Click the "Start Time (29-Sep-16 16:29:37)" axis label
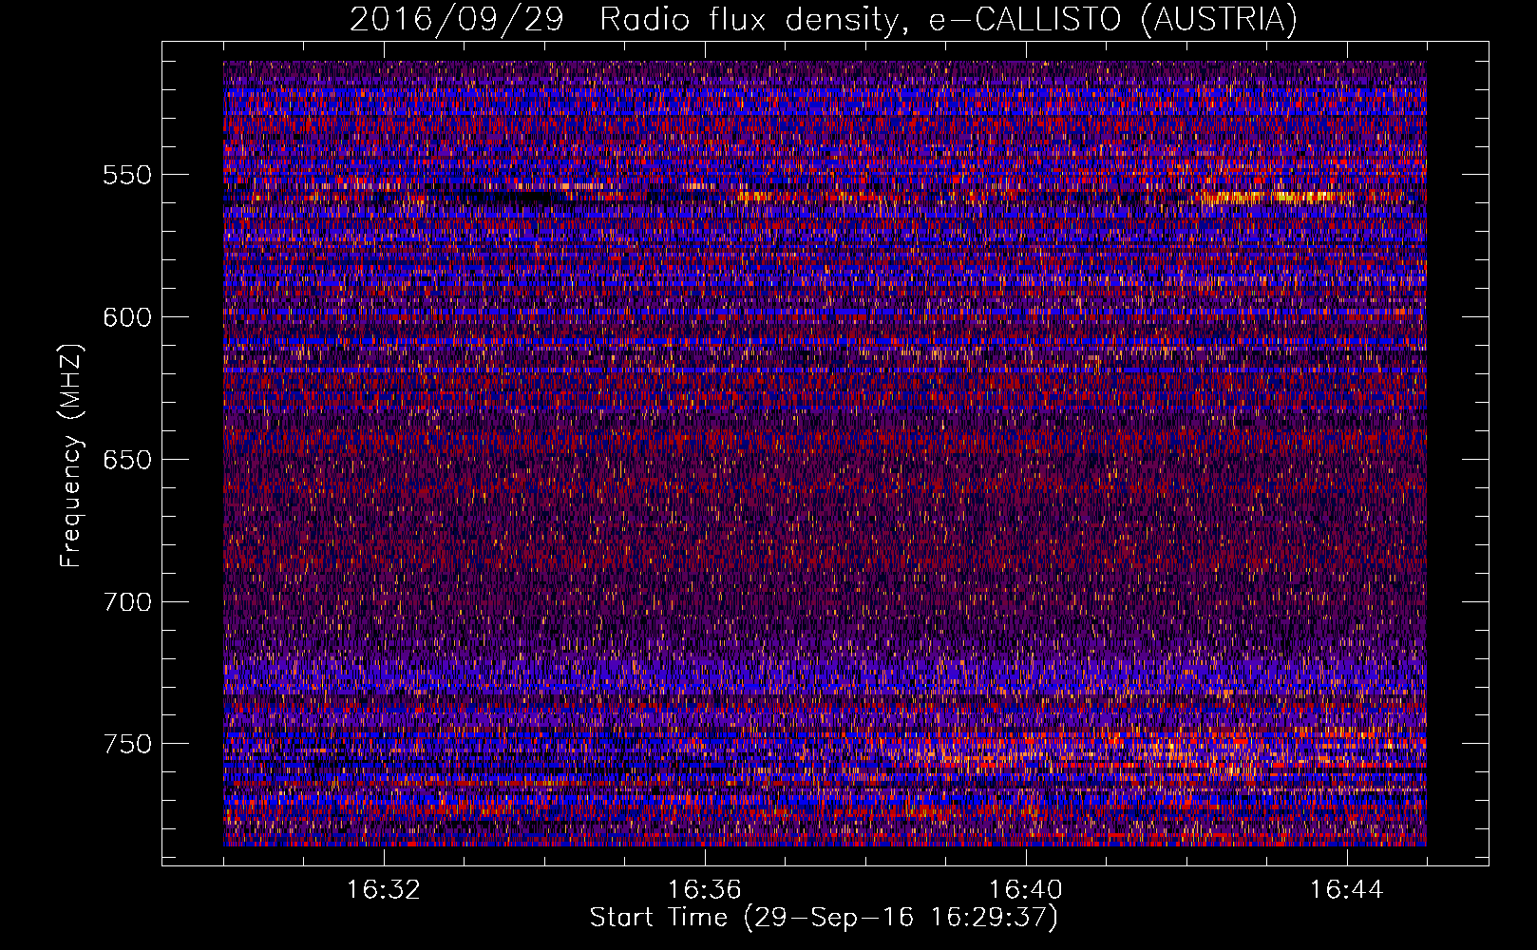This screenshot has width=1537, height=950. point(824,918)
